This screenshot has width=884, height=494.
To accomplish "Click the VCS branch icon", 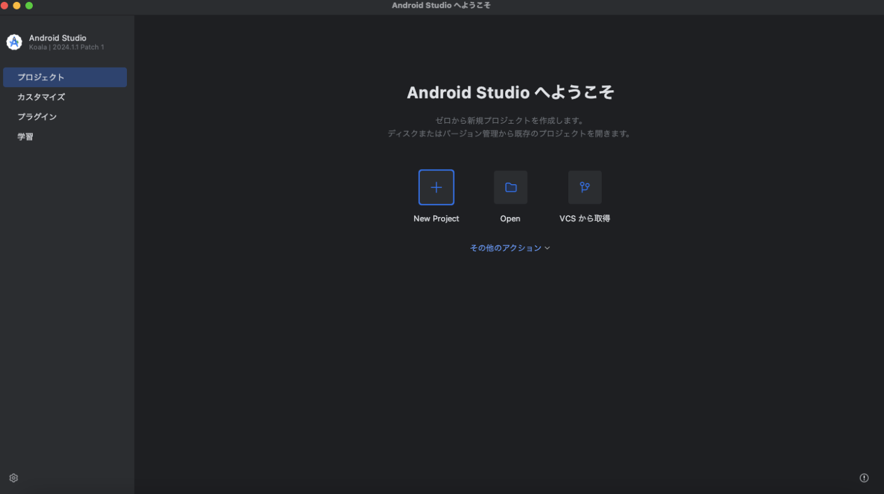I will 585,187.
